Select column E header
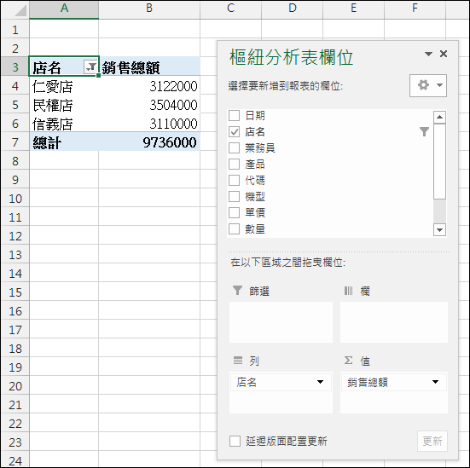 [353, 9]
